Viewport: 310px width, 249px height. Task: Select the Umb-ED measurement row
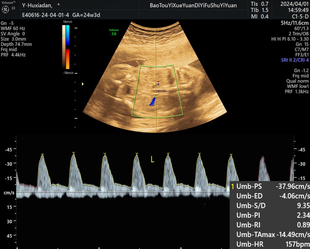click(270, 196)
